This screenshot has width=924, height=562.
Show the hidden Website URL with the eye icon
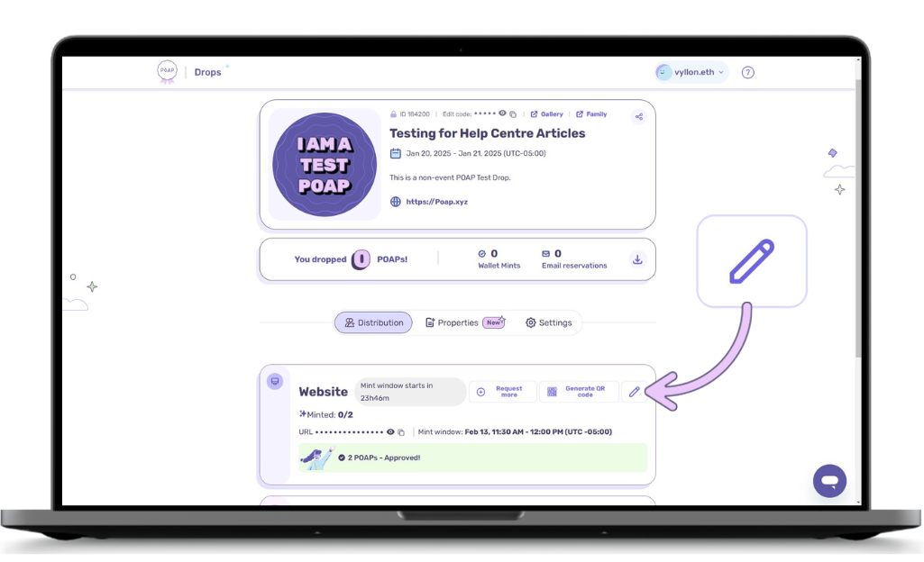(x=390, y=432)
